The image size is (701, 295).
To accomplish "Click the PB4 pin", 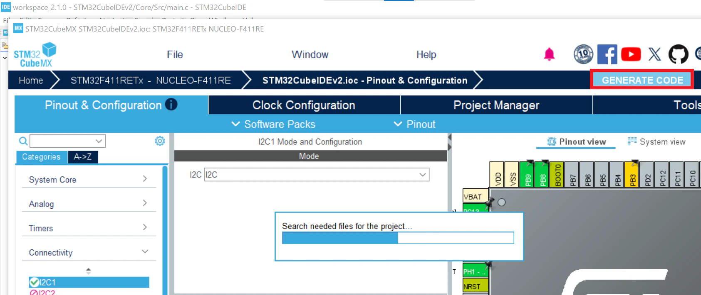I will (x=617, y=175).
